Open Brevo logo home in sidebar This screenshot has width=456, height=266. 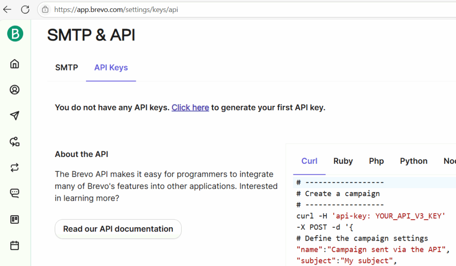point(15,33)
